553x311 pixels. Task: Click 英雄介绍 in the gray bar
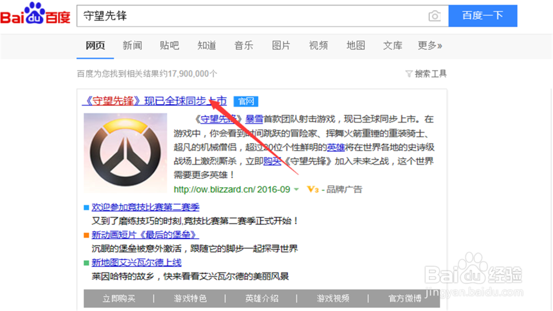coord(262,299)
